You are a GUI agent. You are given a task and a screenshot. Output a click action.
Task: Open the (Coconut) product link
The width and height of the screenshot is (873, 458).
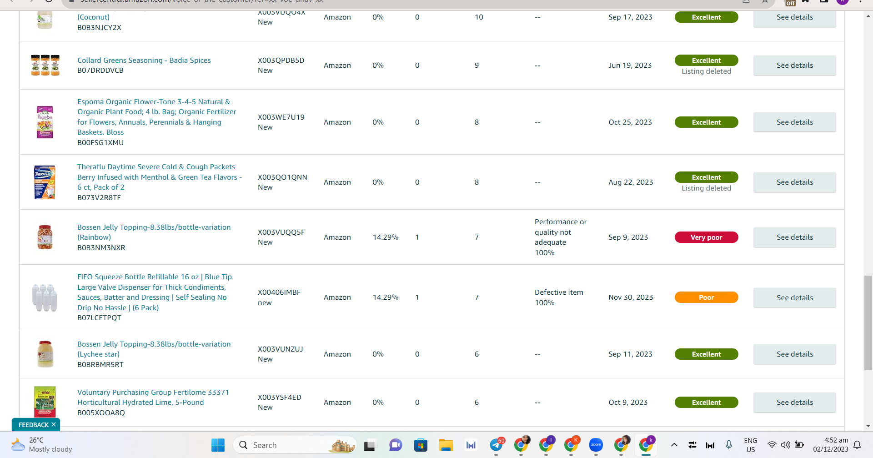tap(93, 17)
